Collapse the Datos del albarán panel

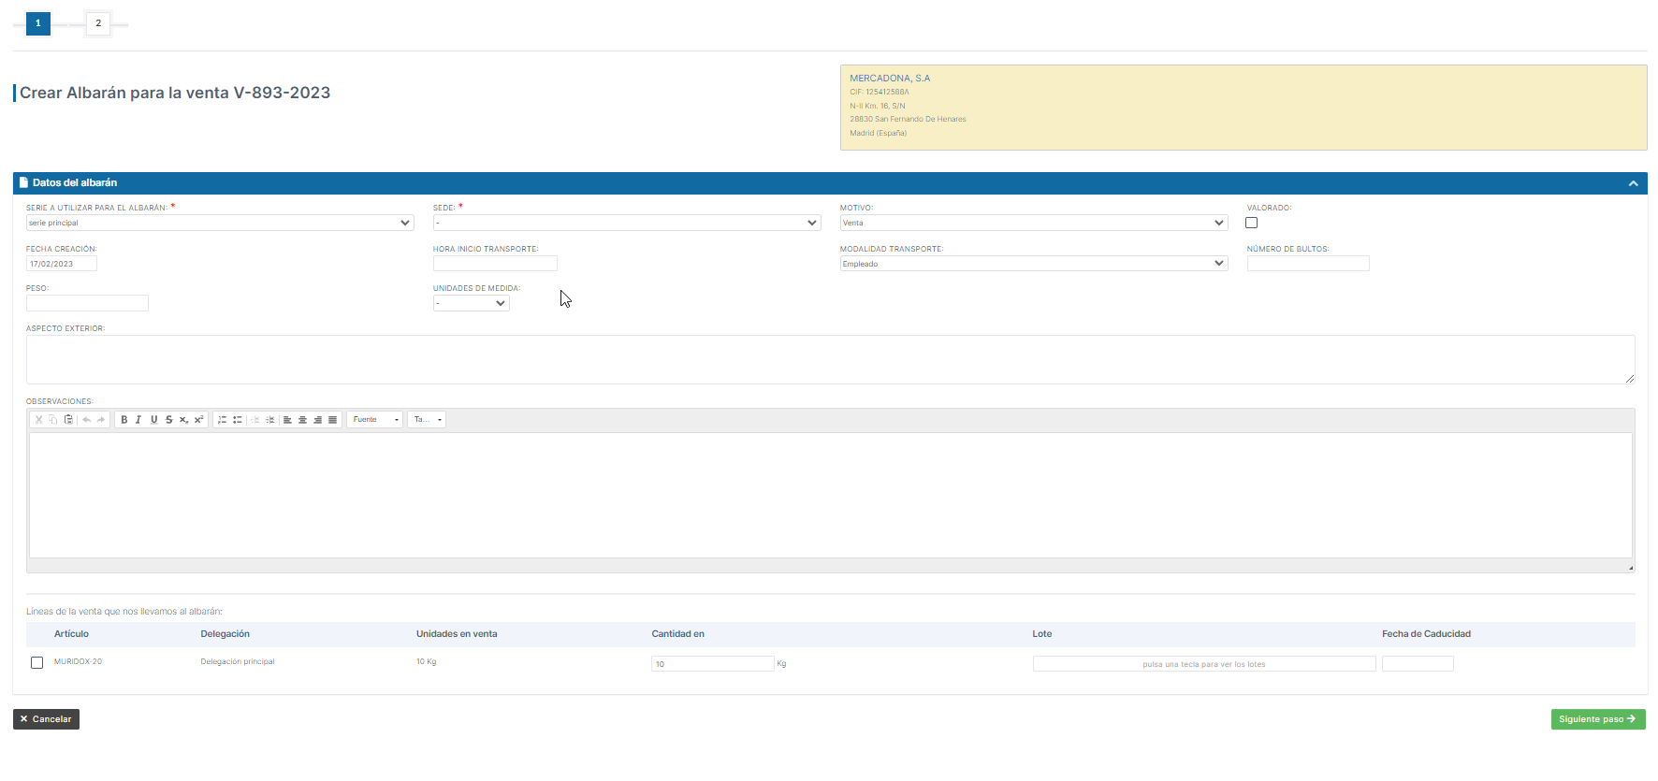point(1633,183)
